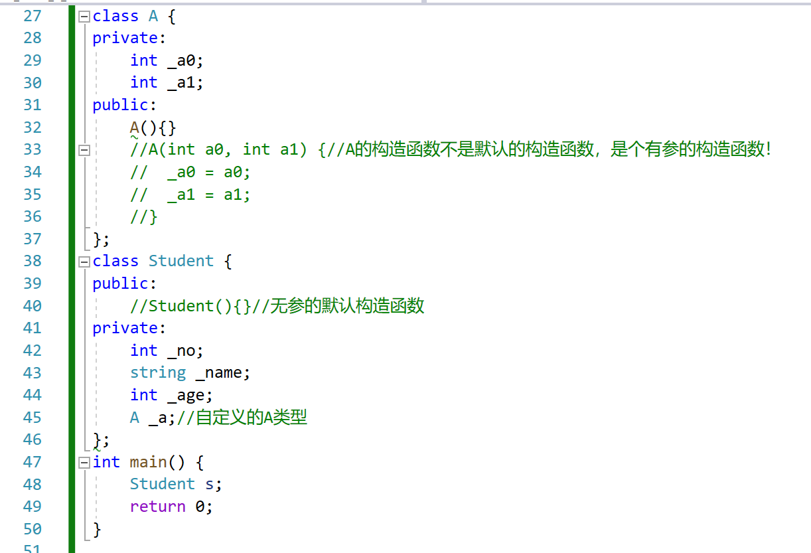The height and width of the screenshot is (553, 811).
Task: Click the 'public:' keyword in class A
Action: 125,105
